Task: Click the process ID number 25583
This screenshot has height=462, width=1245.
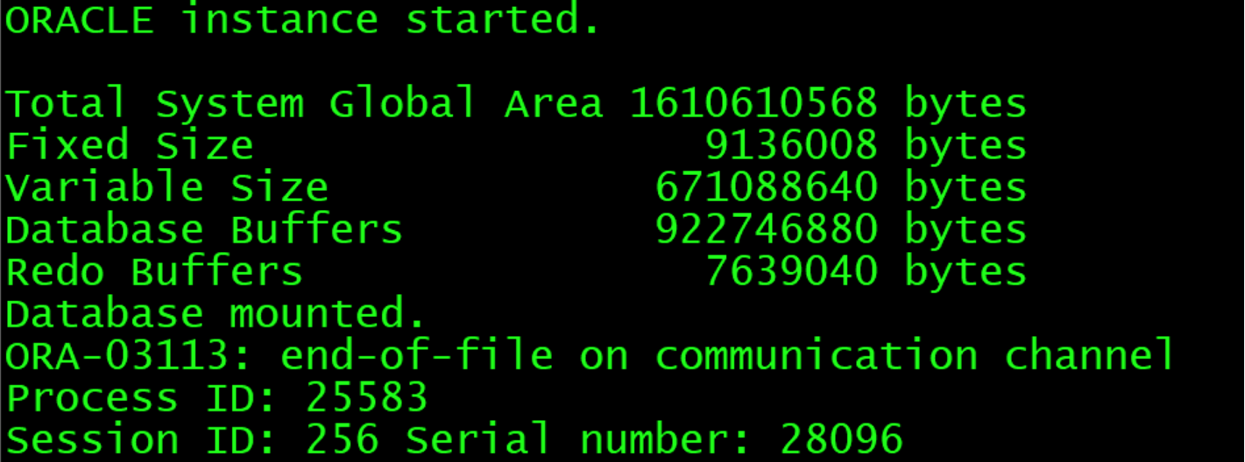Action: 366,398
